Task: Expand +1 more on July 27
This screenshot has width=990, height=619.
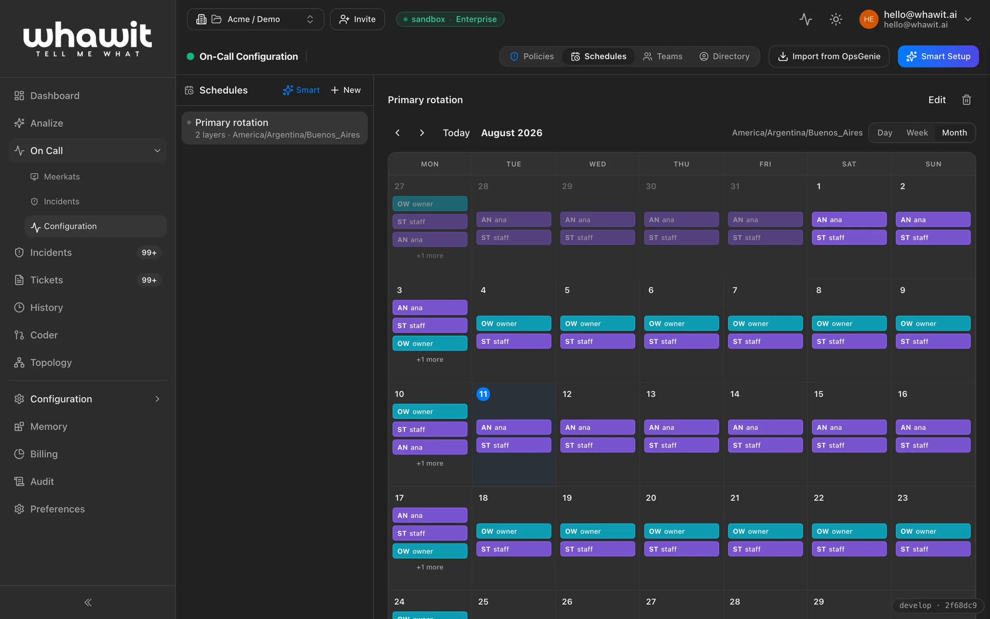Action: coord(430,255)
